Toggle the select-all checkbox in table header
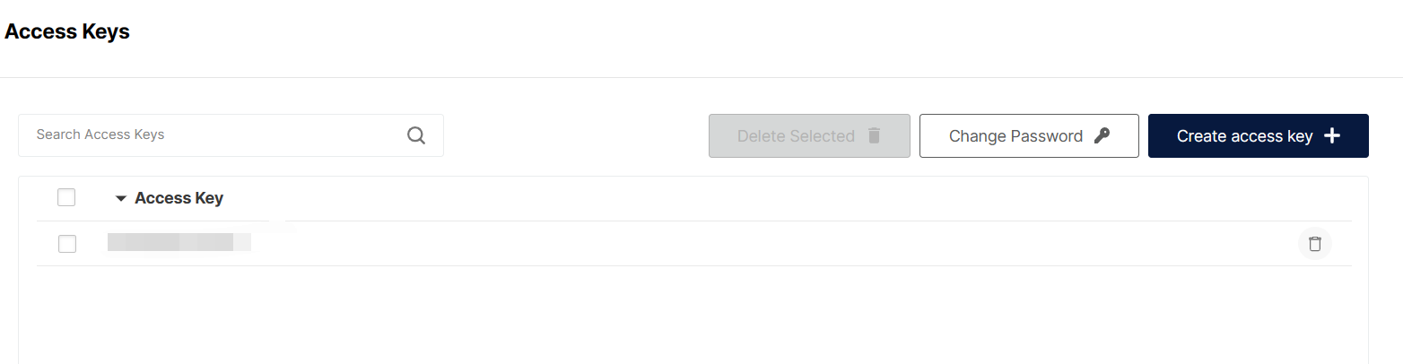The image size is (1403, 364). click(x=66, y=198)
